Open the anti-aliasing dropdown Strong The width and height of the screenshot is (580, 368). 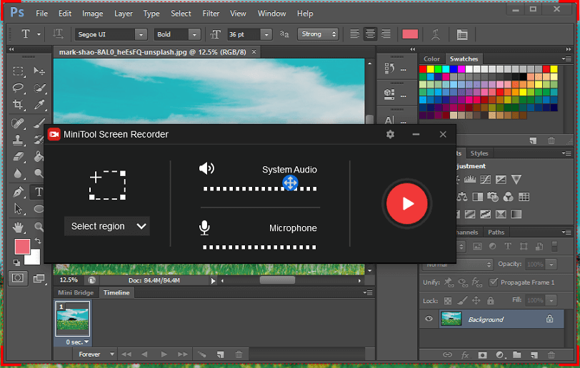point(318,34)
